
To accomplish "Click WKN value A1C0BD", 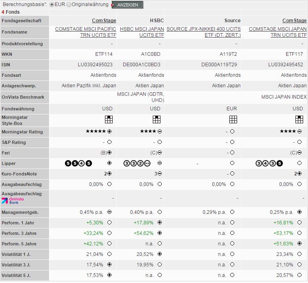I will [x=151, y=54].
